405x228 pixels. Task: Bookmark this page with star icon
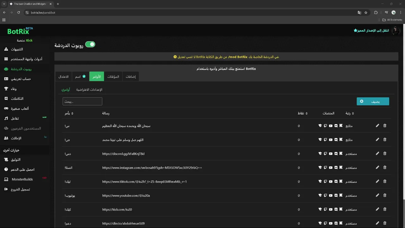(366, 13)
